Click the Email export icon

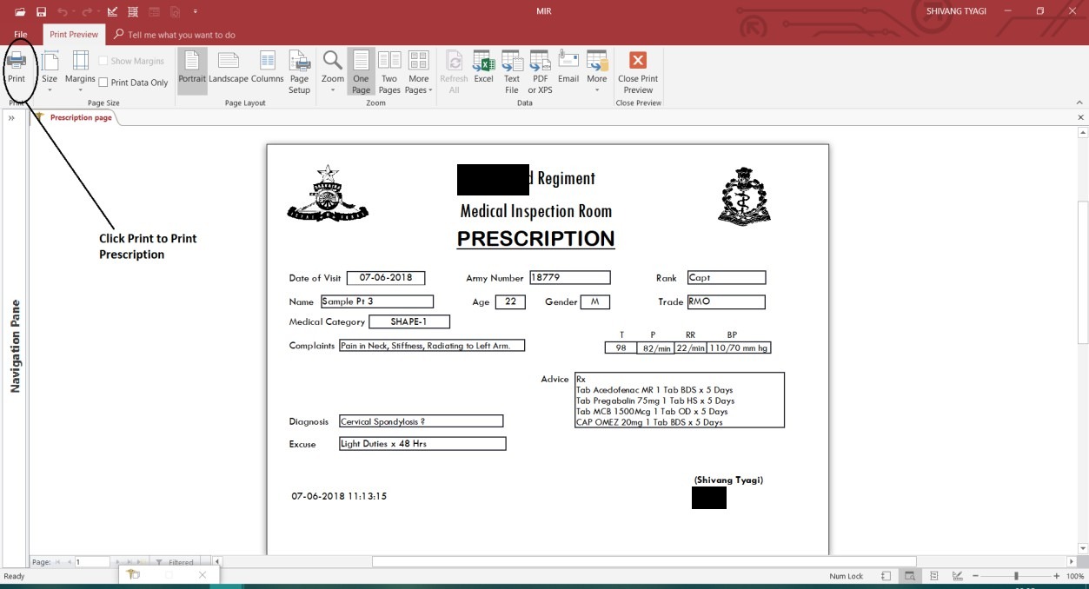click(x=568, y=68)
